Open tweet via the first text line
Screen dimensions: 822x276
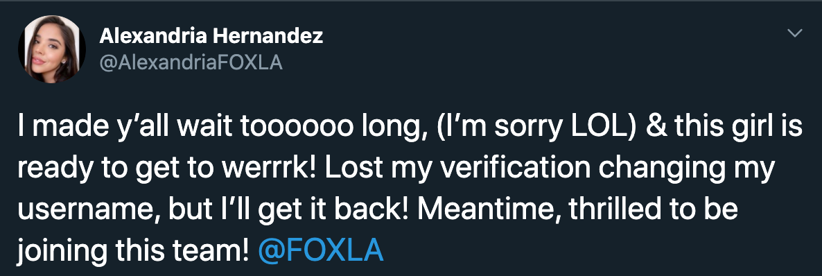coord(410,130)
